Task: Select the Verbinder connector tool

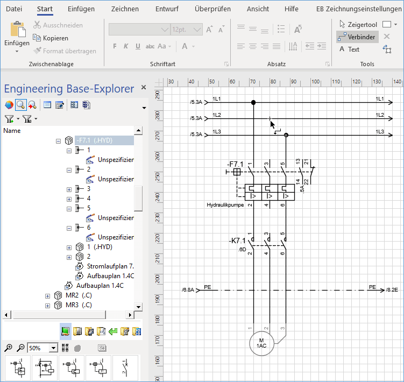Action: (357, 37)
